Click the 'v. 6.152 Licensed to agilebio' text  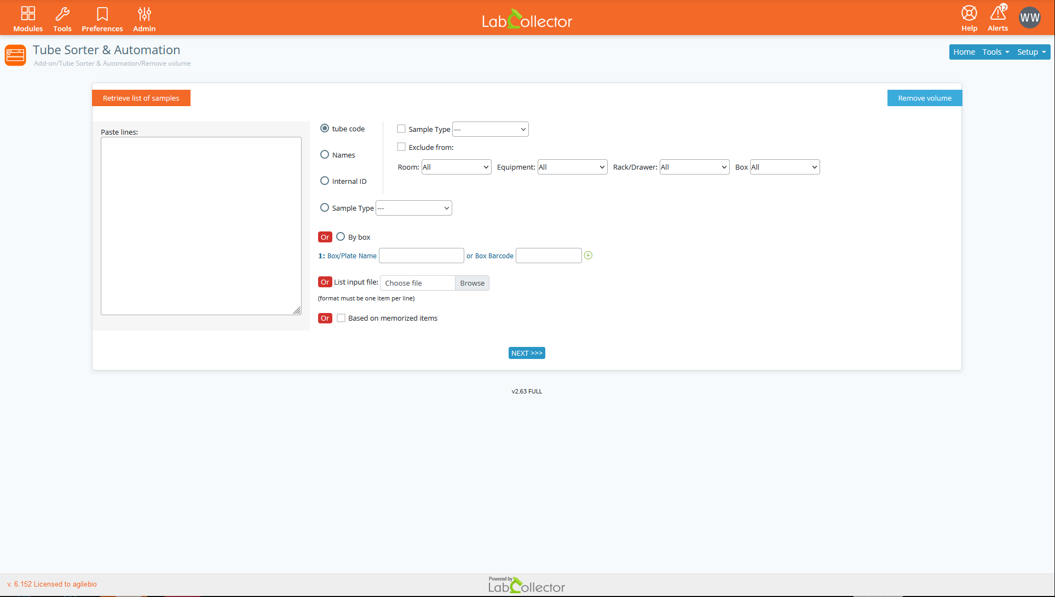(52, 584)
